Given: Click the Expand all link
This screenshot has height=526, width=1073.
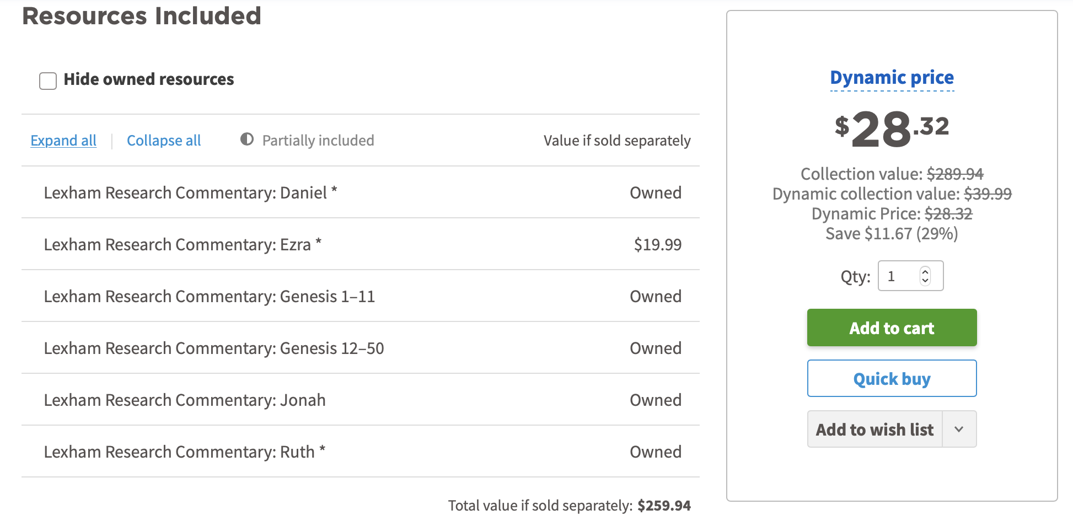Looking at the screenshot, I should pos(63,141).
